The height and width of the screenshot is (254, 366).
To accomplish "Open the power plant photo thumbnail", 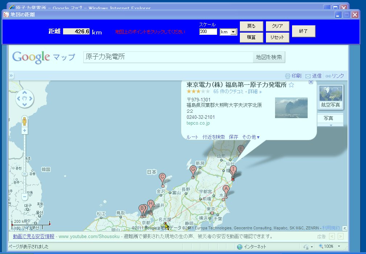I will point(291,108).
